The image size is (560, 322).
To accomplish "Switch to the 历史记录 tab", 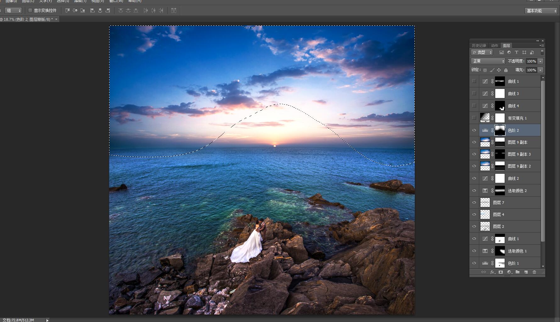I will coord(479,46).
